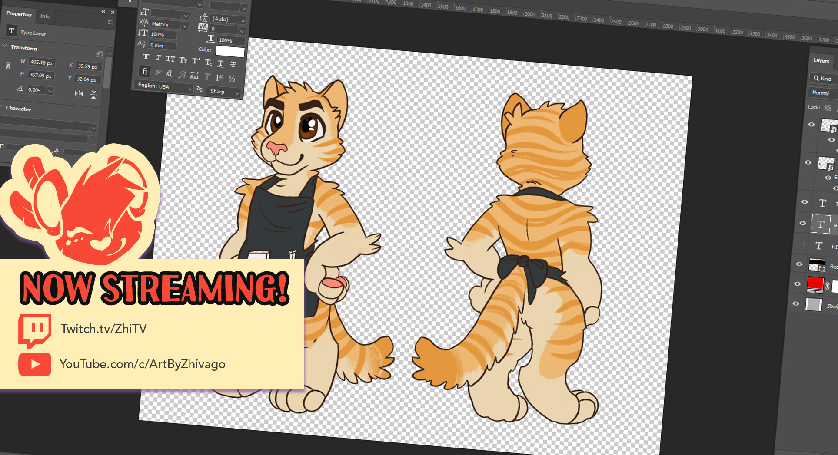Hide the selected text layer

click(x=802, y=223)
